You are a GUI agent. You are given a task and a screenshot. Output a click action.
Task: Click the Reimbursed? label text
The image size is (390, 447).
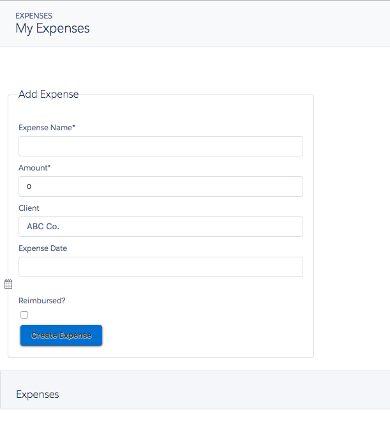pos(41,301)
